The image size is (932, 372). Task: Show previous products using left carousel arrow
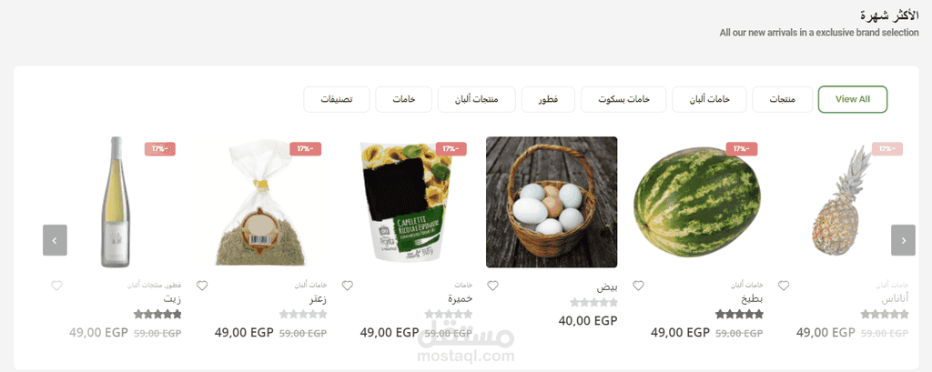pos(55,240)
